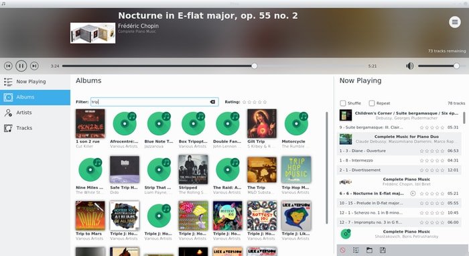Image resolution: width=469 pixels, height=256 pixels.
Task: Click the 3:24 elapsed time label
Action: (55, 66)
